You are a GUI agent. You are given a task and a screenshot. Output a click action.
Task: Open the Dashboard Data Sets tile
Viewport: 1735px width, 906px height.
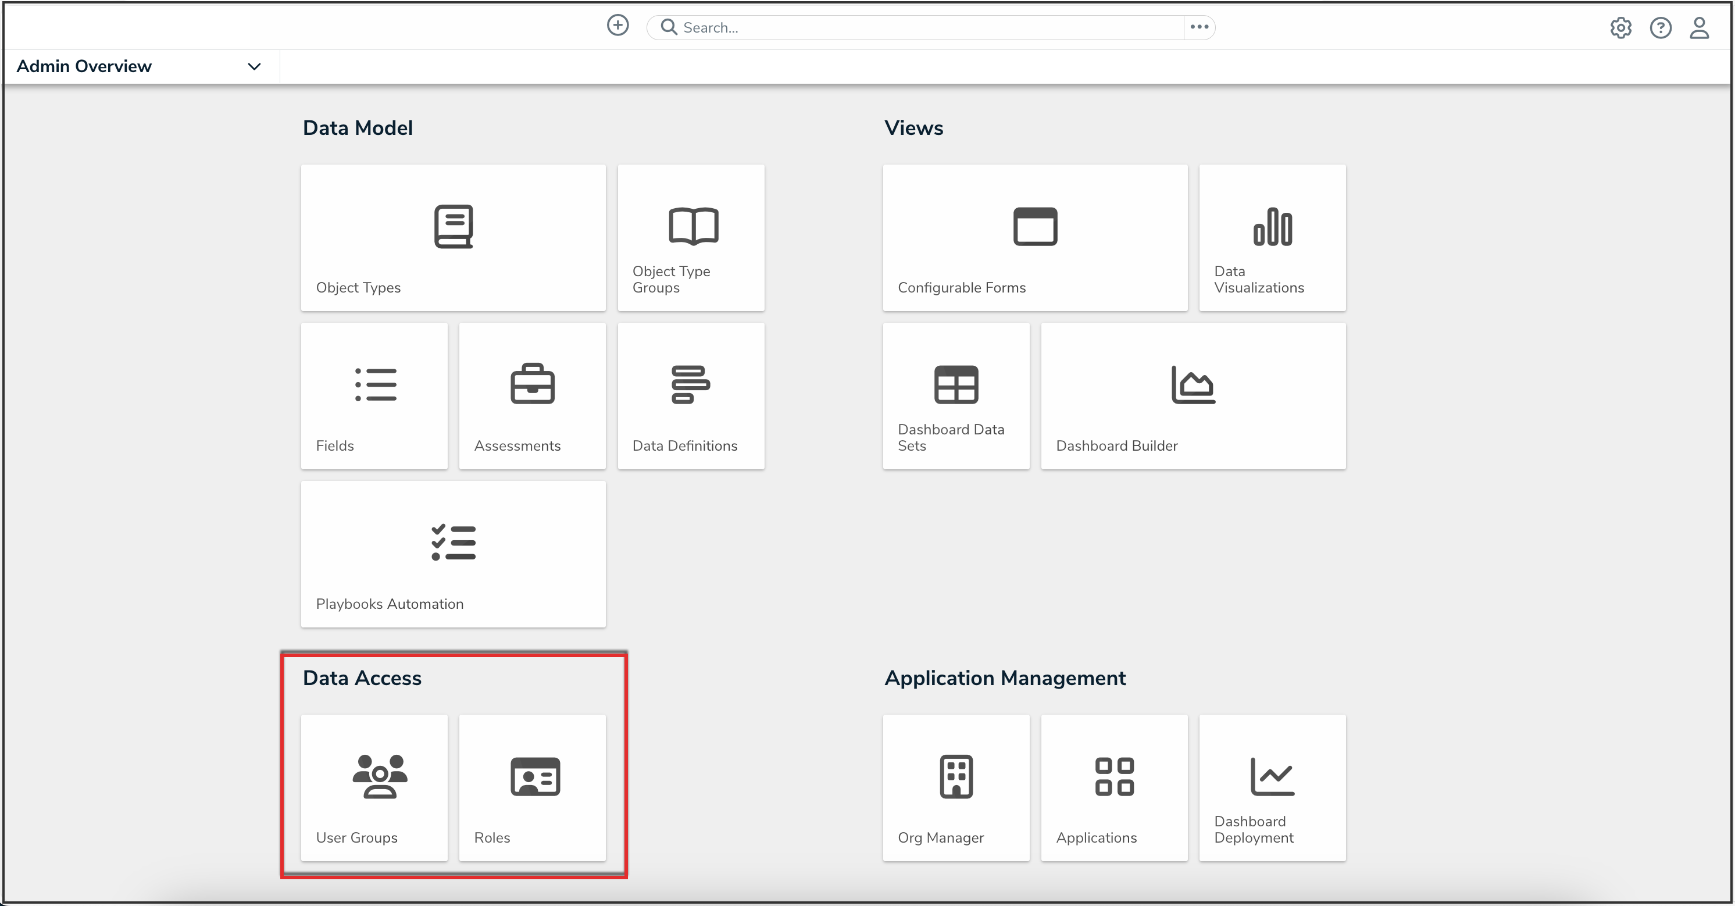(956, 395)
